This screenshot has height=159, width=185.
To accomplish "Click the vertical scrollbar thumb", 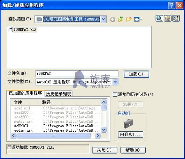I will [104, 108].
